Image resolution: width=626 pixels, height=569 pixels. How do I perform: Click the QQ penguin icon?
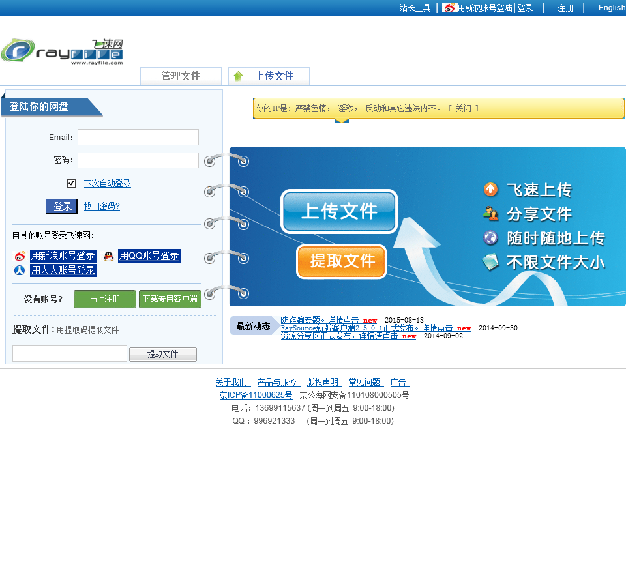109,255
